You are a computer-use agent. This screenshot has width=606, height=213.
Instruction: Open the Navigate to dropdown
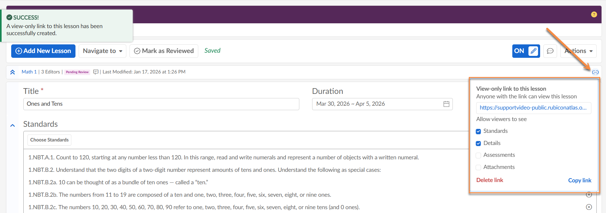(x=102, y=51)
